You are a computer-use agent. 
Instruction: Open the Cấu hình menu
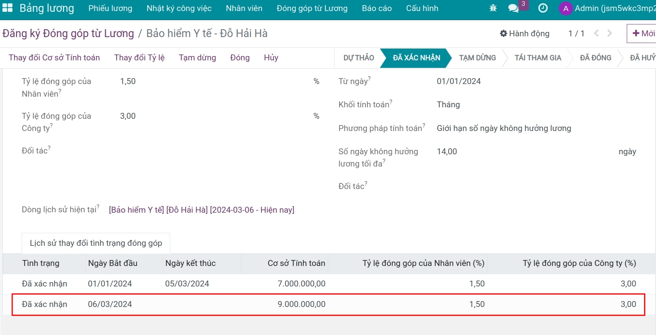tap(422, 8)
